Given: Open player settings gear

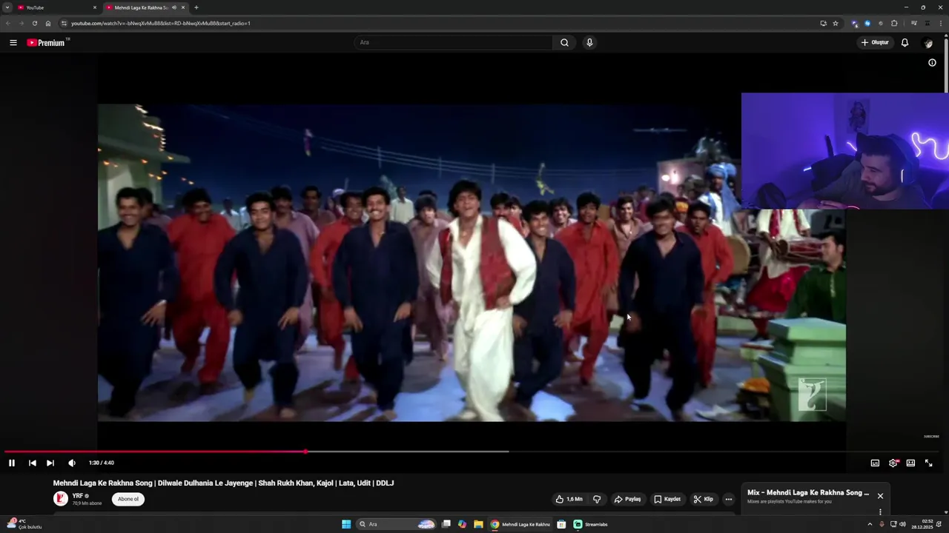Looking at the screenshot, I should click(x=893, y=463).
